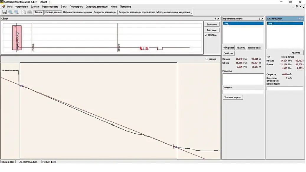
Task: Click the Trim trace button
Action: tap(212, 30)
